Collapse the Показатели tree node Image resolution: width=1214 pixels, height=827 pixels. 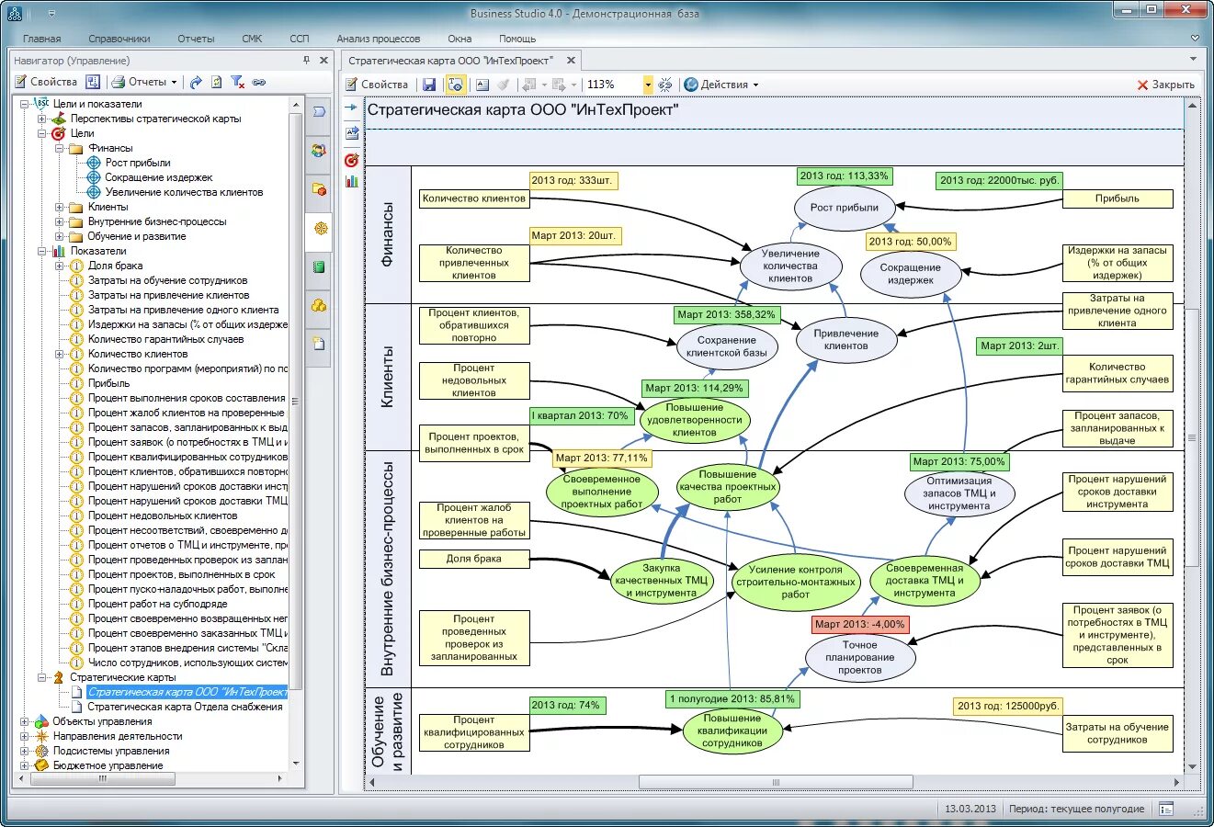[42, 251]
